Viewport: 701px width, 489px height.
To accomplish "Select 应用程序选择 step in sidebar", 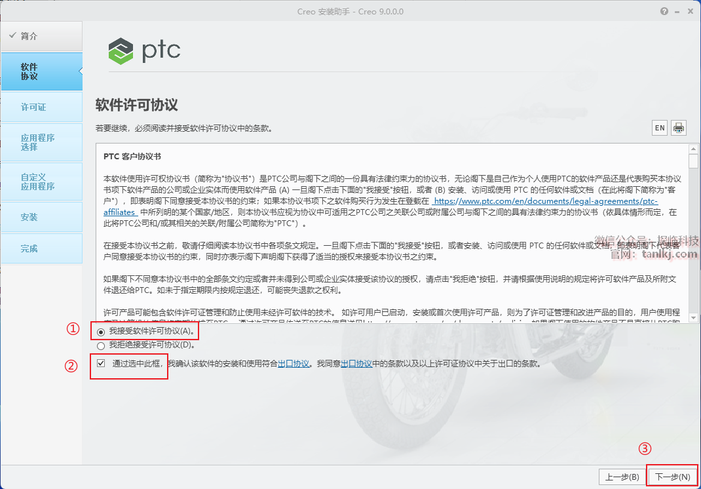I will click(x=41, y=142).
